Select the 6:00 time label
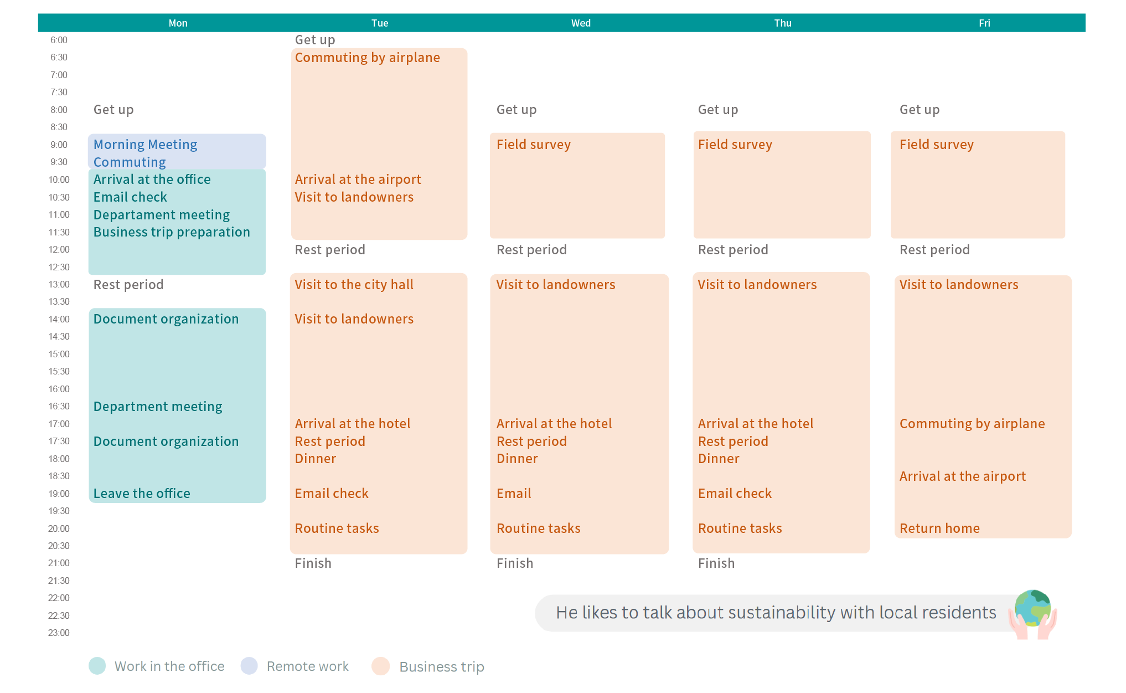The height and width of the screenshot is (693, 1126). (x=59, y=40)
